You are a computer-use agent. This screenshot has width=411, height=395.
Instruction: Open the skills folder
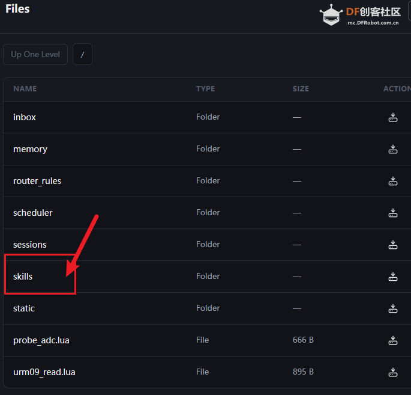[x=23, y=277]
